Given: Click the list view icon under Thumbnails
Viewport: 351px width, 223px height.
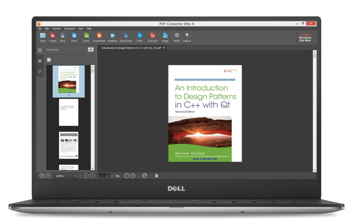Looking at the screenshot, I should pyautogui.click(x=49, y=60).
